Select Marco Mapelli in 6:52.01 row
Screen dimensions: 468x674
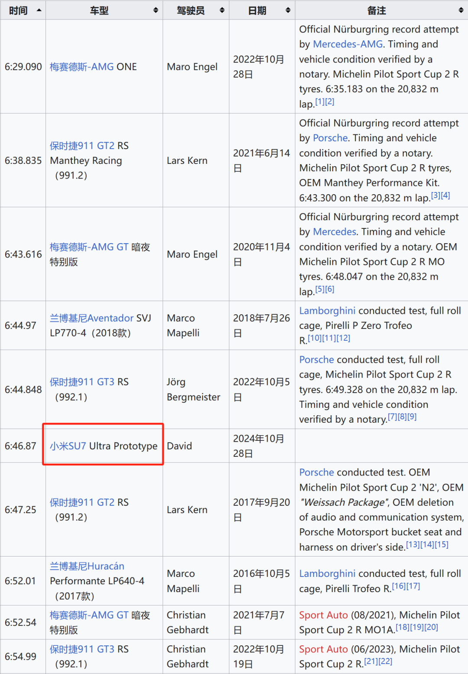(x=196, y=581)
